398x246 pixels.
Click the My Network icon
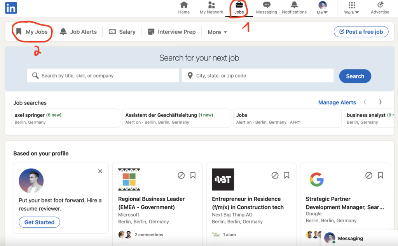(x=211, y=5)
